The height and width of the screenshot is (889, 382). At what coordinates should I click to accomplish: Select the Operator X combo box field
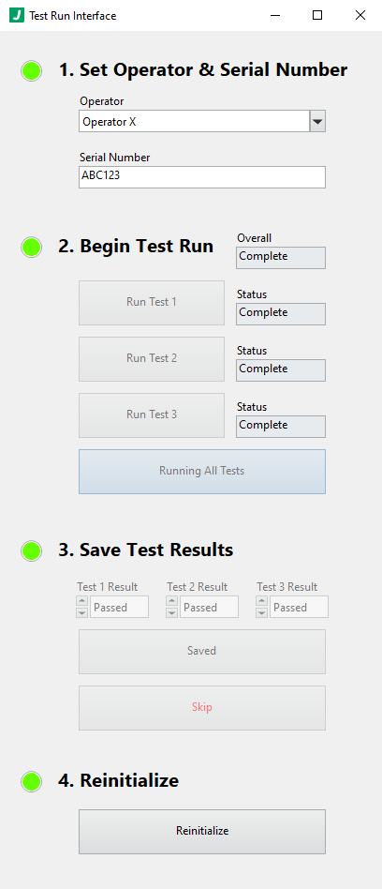click(194, 121)
